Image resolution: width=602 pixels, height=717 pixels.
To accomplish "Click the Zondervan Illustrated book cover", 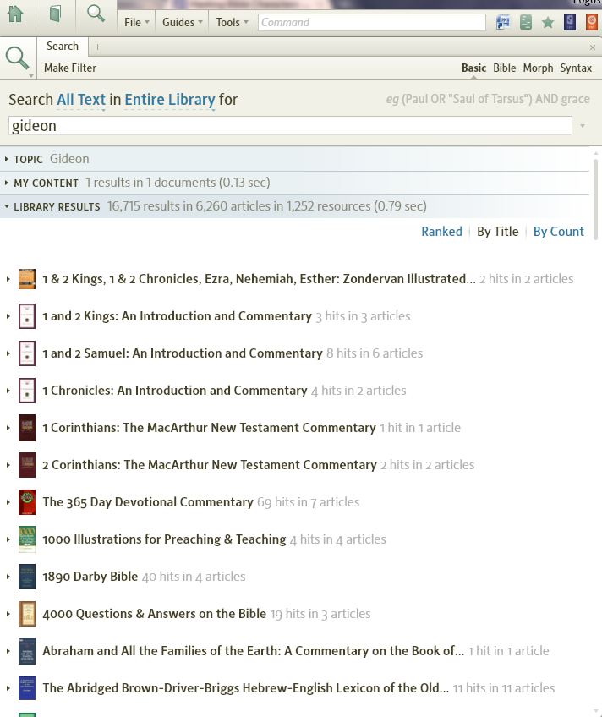I will (26, 279).
